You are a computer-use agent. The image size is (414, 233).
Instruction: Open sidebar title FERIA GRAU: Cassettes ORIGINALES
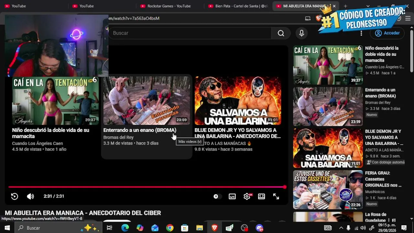pyautogui.click(x=383, y=179)
